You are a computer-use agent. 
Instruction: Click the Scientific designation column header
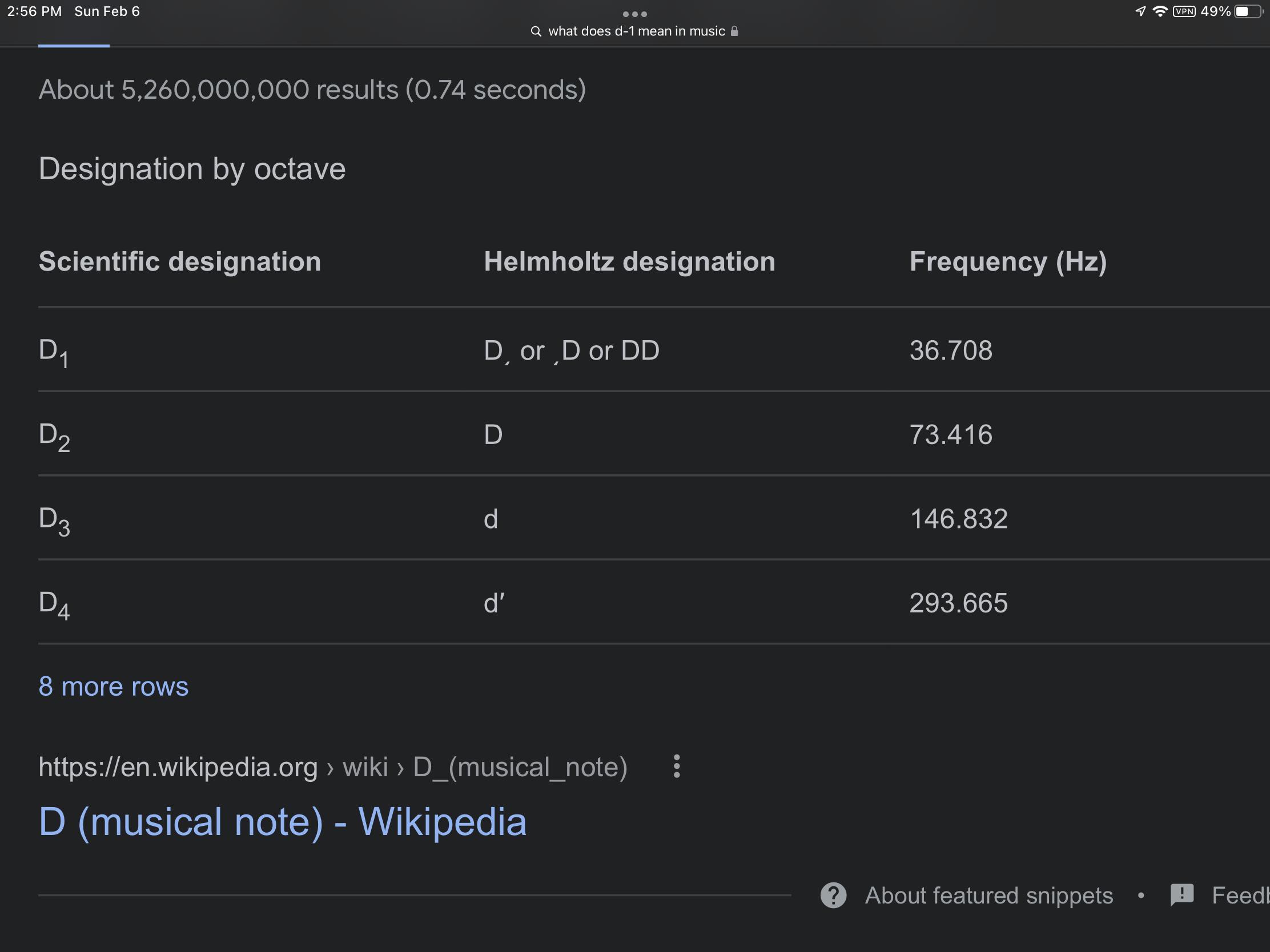(x=180, y=261)
